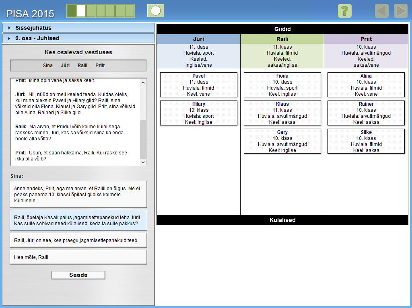Click 'Priit' in participants list
Viewport: 412px width, 308px height.
[100, 66]
